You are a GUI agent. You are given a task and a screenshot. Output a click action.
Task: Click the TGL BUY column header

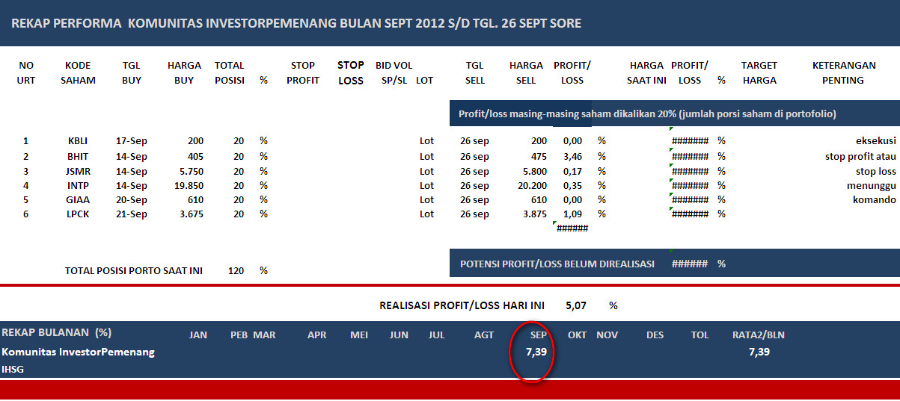coord(132,72)
